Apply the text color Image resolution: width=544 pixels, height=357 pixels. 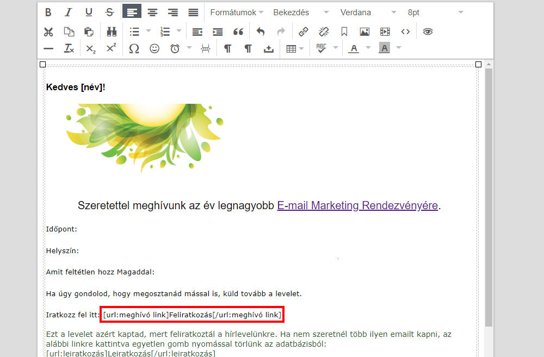(354, 48)
